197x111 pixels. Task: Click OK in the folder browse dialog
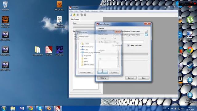(103, 72)
